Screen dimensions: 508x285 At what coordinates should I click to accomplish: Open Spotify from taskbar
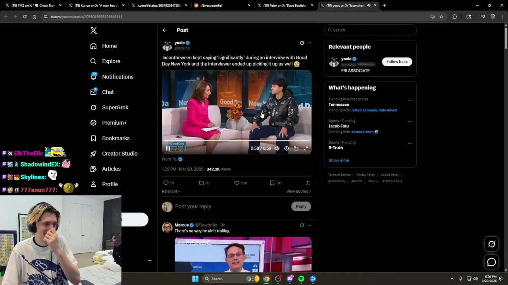[x=301, y=279]
